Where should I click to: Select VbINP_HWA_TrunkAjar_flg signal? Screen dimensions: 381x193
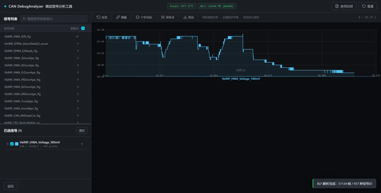[46, 101]
